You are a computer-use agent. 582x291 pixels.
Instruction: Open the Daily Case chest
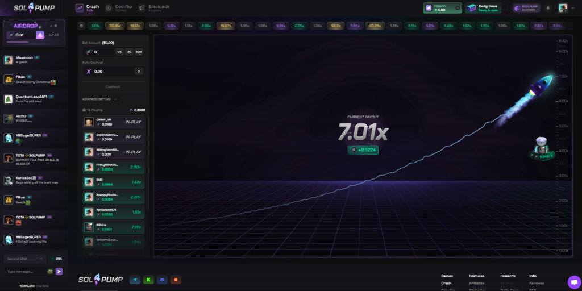click(483, 8)
